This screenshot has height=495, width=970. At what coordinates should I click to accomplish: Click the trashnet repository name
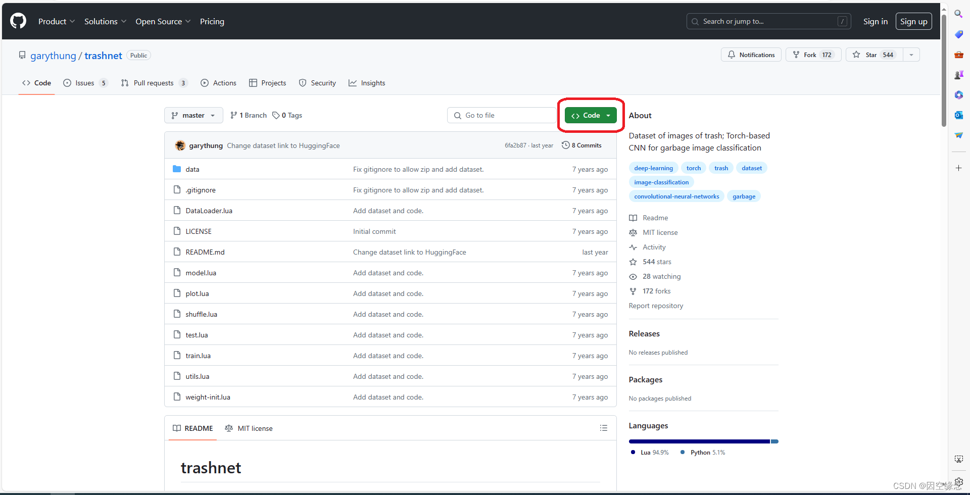[x=103, y=56]
